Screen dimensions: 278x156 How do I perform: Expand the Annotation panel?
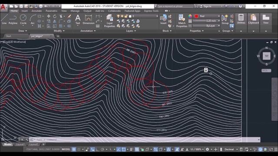coord(88,31)
